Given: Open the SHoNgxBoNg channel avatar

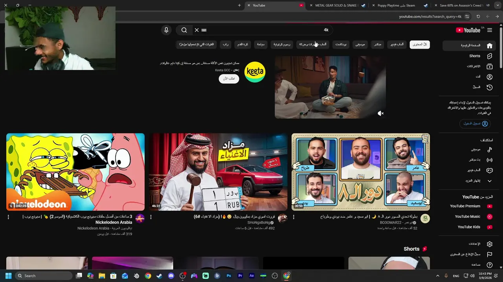Looking at the screenshot, I should click(x=283, y=219).
